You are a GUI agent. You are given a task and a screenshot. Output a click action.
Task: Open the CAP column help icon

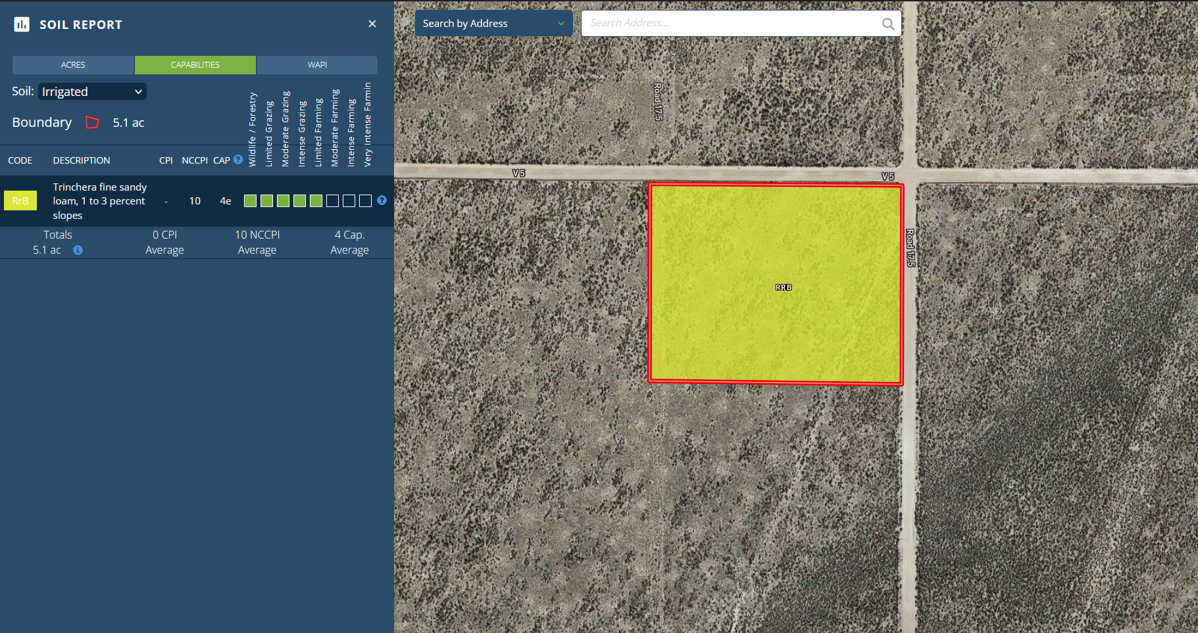coord(238,160)
